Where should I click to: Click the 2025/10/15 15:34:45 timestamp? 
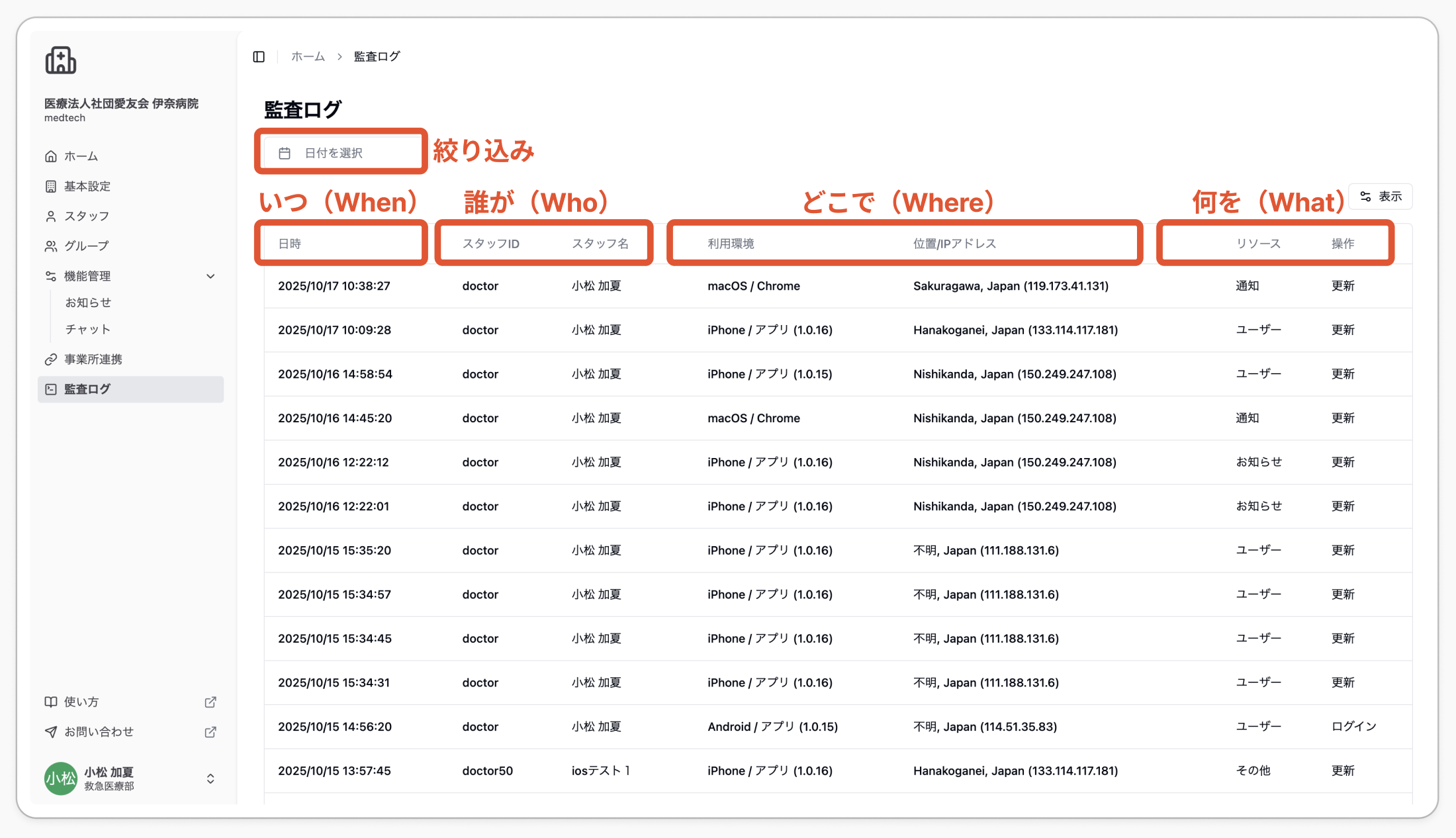[335, 639]
